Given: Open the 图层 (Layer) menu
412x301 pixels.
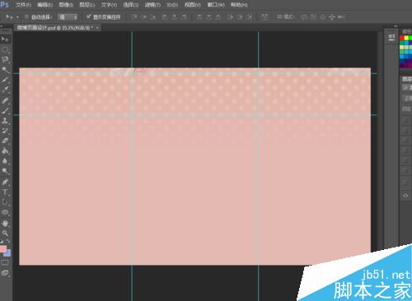Looking at the screenshot, I should 87,5.
